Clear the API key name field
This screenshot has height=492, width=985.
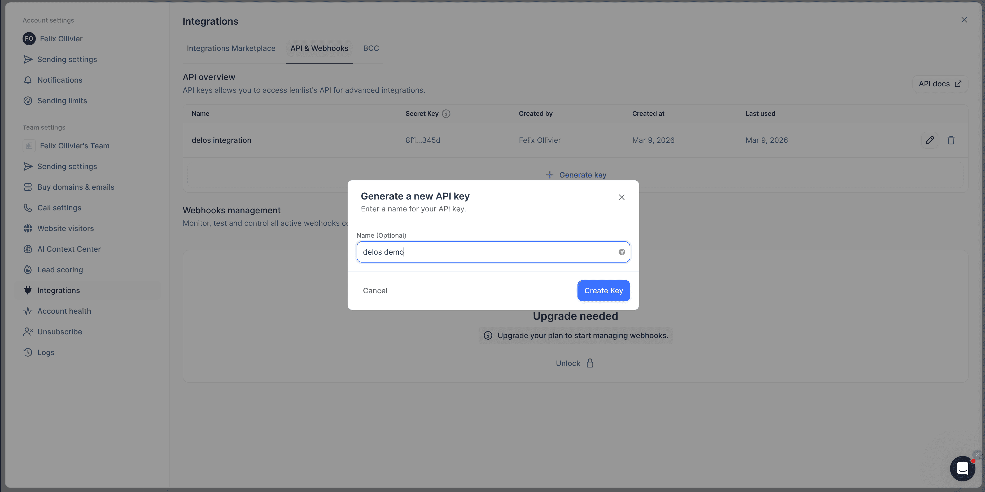click(x=621, y=252)
